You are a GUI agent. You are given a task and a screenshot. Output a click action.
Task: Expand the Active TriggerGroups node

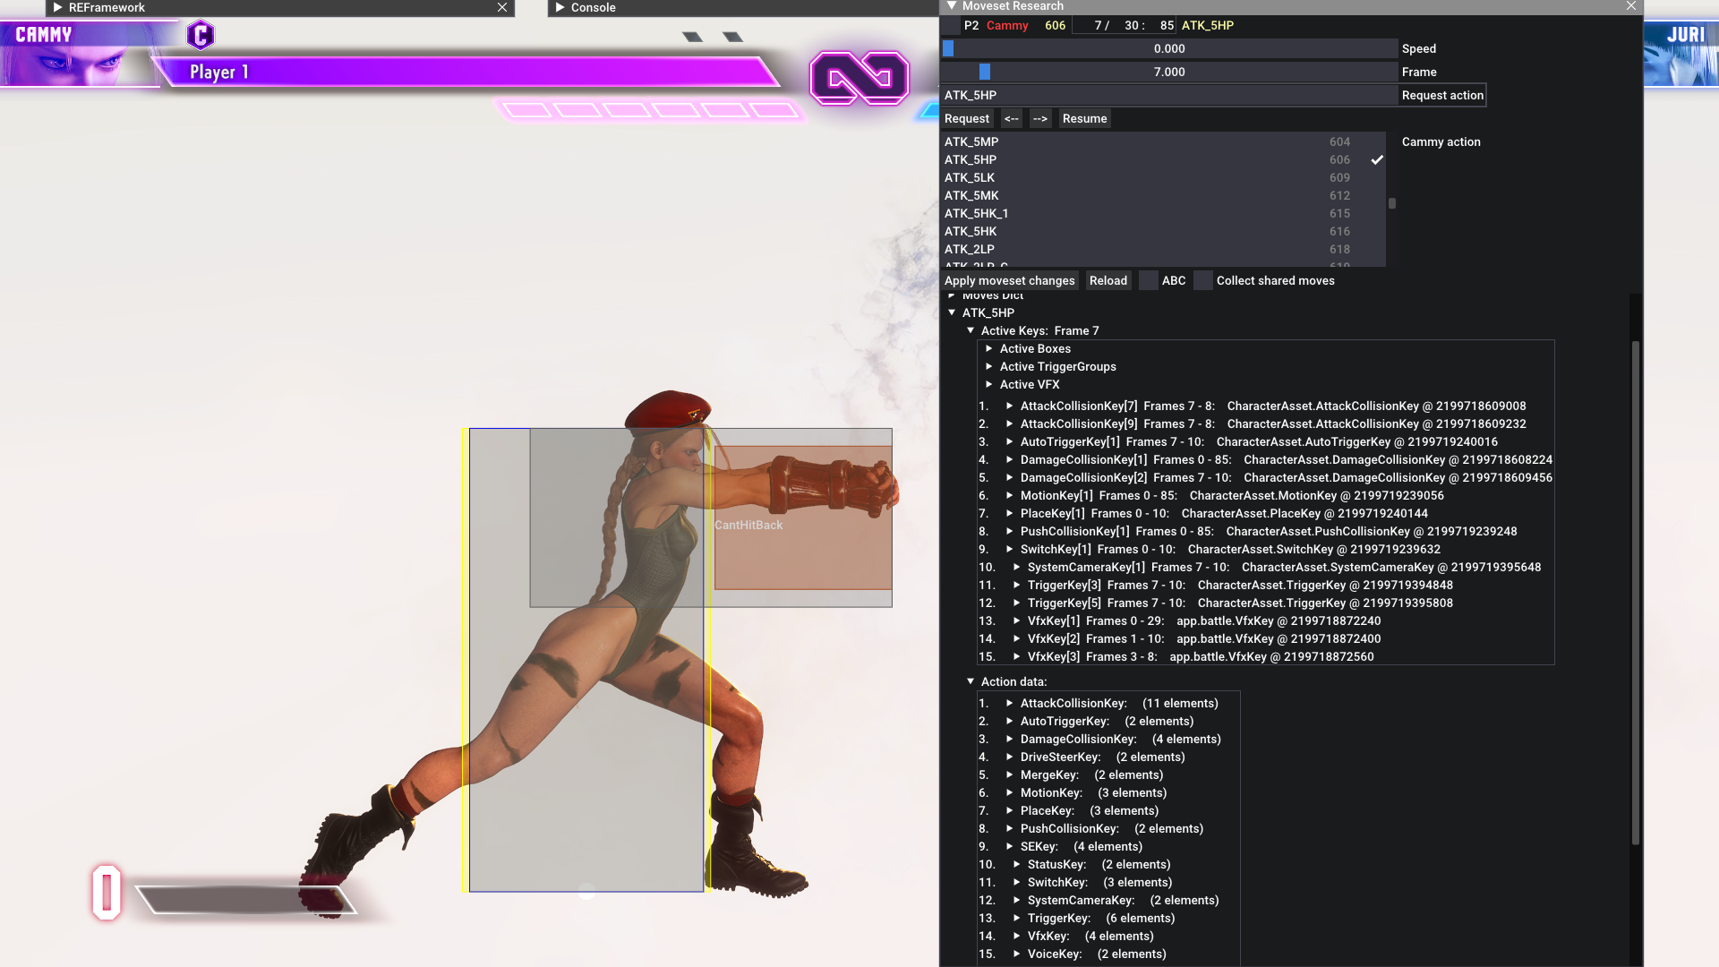tap(989, 366)
